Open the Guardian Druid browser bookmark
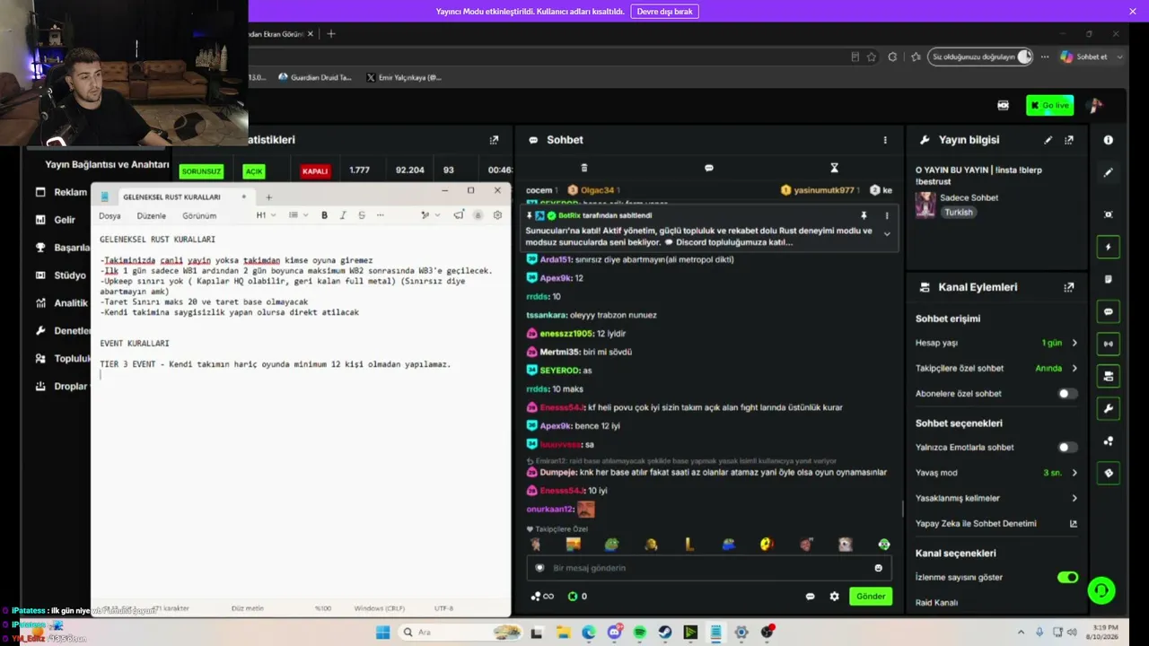Screen dimensions: 1149x646 (x=314, y=77)
